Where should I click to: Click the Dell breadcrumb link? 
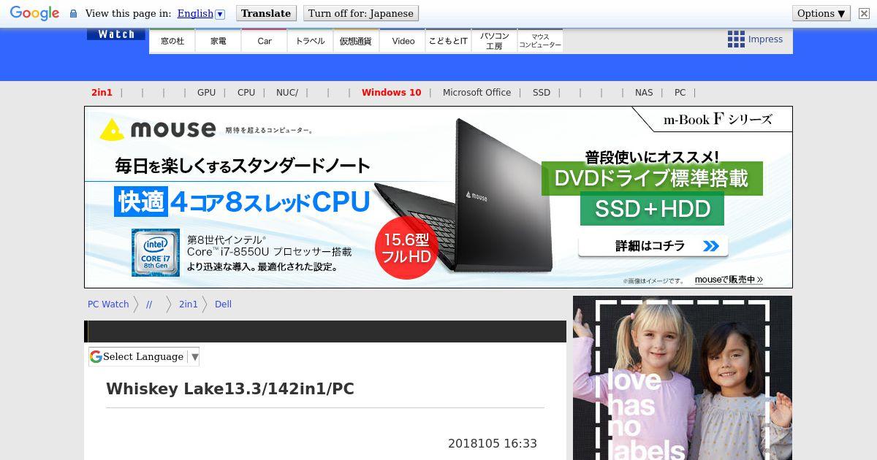click(223, 304)
